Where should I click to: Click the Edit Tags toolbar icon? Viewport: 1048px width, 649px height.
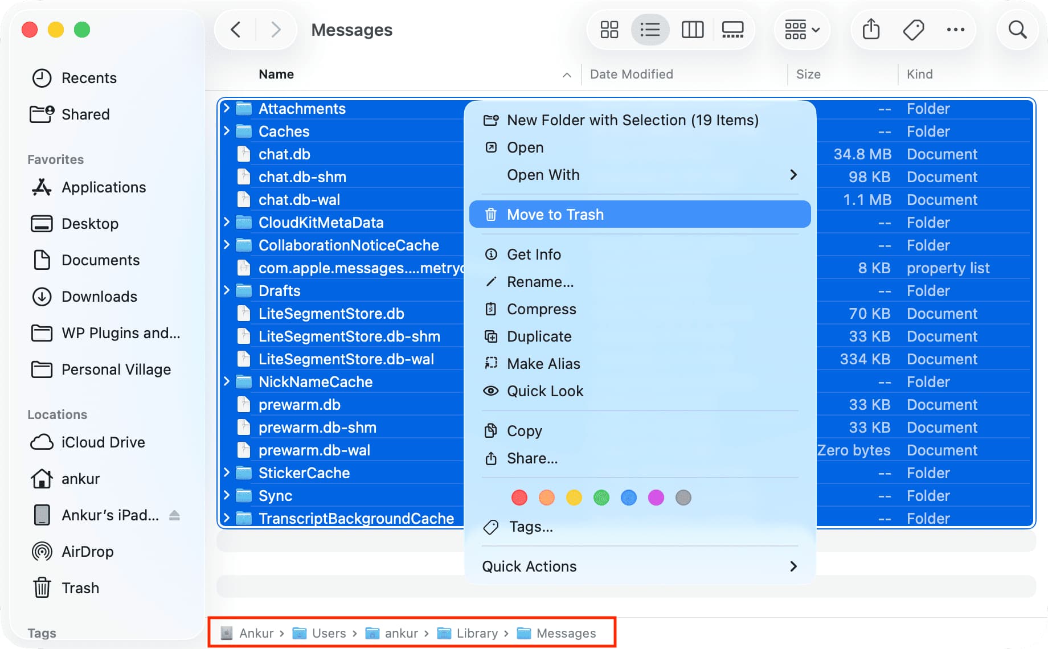coord(913,30)
